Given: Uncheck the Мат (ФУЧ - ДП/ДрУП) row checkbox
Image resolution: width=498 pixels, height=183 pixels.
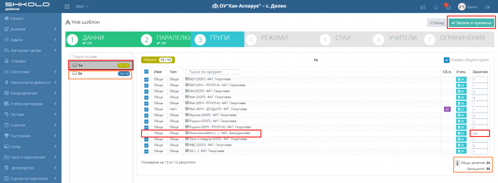Looking at the screenshot, I should click(x=146, y=109).
